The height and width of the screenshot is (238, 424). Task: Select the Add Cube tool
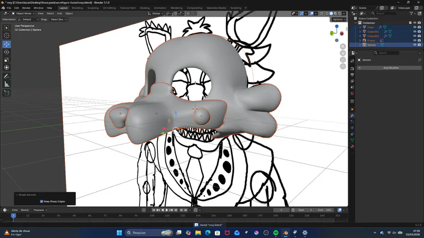[x=7, y=93]
